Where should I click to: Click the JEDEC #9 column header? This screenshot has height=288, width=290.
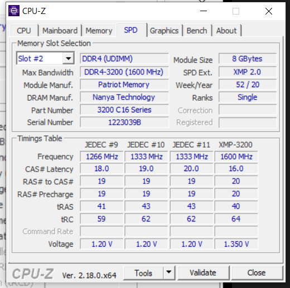point(101,145)
